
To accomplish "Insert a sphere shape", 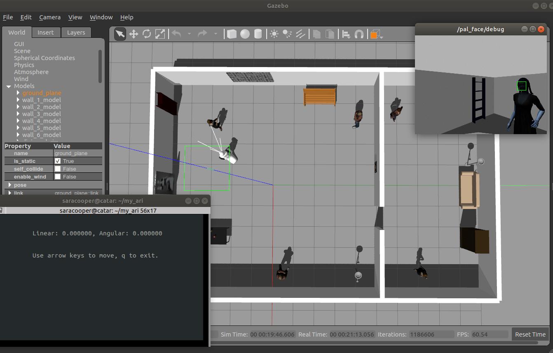I will coord(245,34).
